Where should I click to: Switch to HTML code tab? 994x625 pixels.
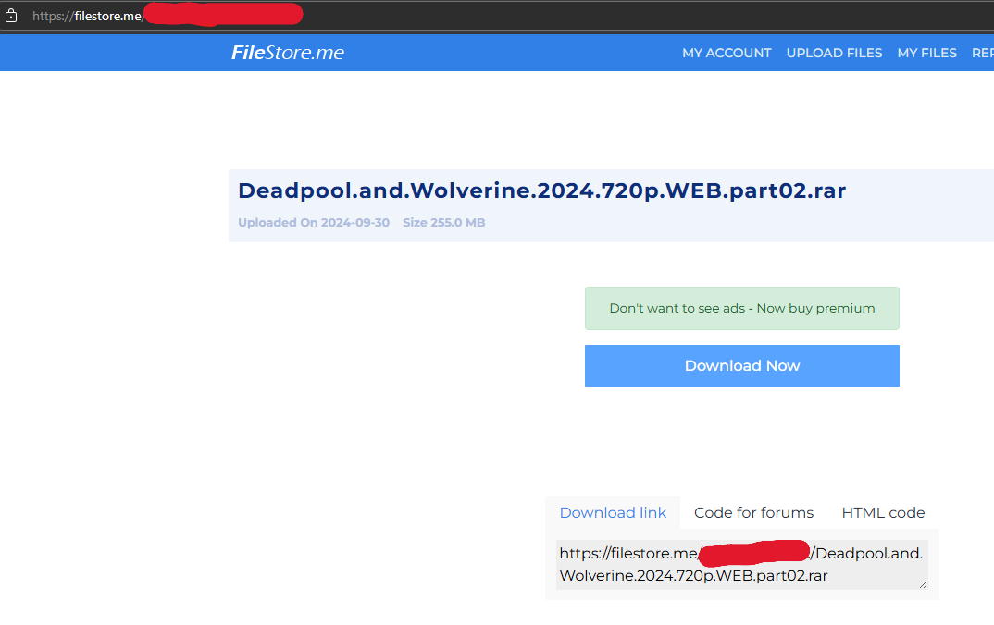882,513
